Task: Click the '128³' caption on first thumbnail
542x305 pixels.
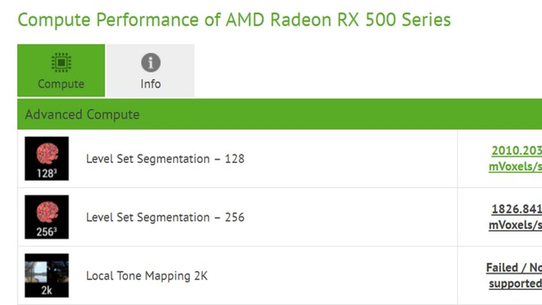Action: point(47,173)
